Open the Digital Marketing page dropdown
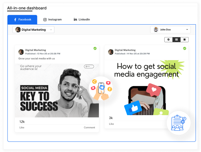Image resolution: width=201 pixels, height=152 pixels. coord(33,30)
